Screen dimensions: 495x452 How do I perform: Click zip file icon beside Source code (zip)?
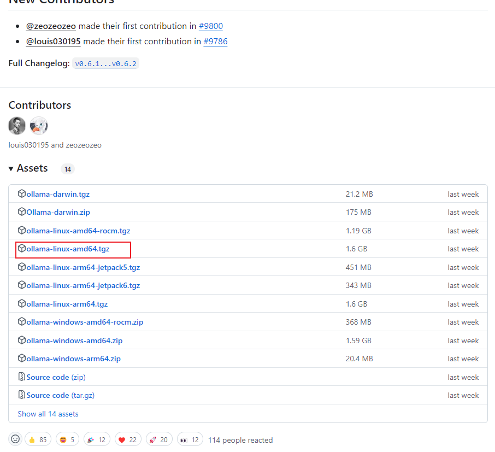pyautogui.click(x=21, y=377)
